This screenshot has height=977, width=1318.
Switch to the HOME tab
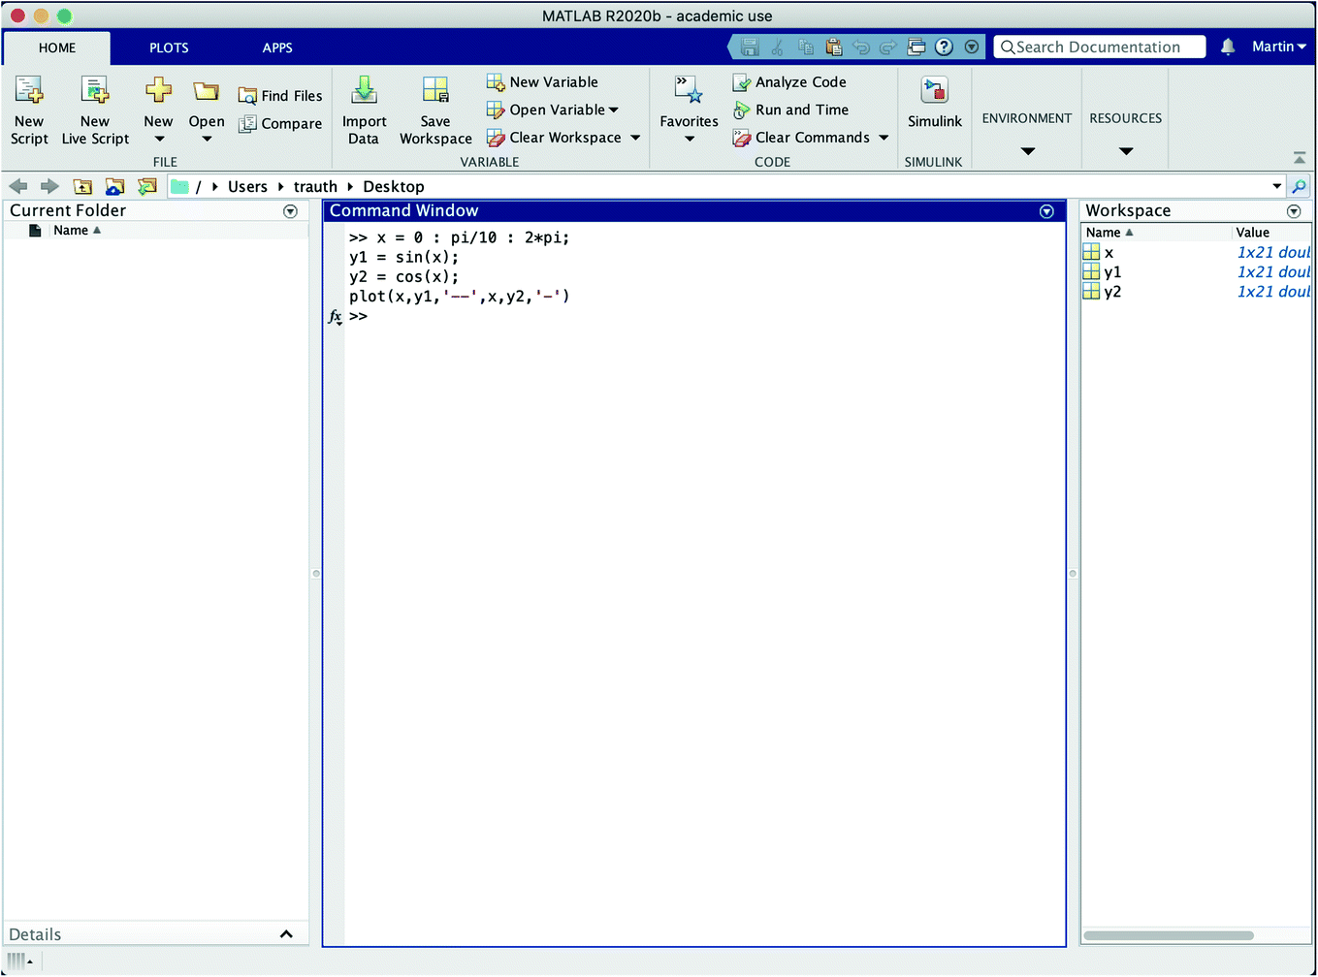point(57,47)
